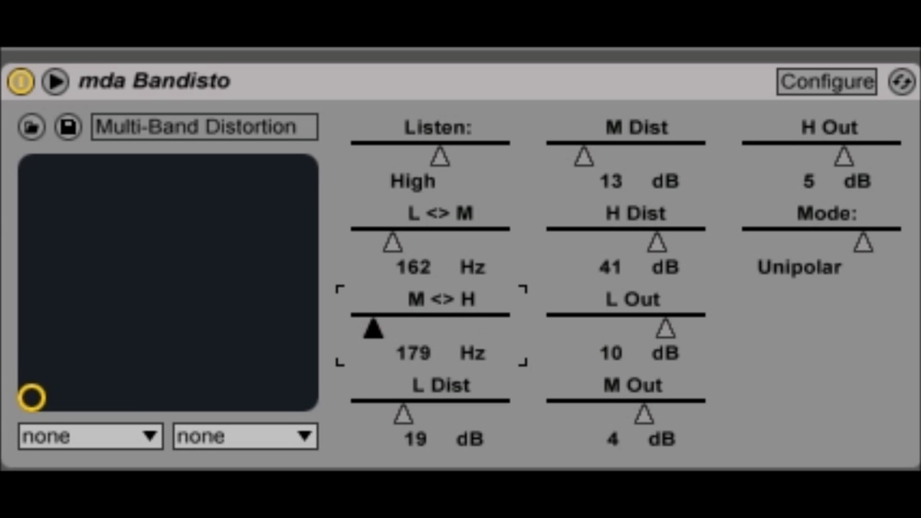The height and width of the screenshot is (518, 921).
Task: Click the L Out slider handle
Action: 665,328
